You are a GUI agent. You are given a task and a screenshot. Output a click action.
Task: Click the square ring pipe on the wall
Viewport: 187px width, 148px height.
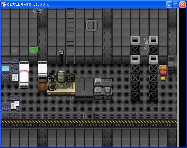click(x=91, y=25)
